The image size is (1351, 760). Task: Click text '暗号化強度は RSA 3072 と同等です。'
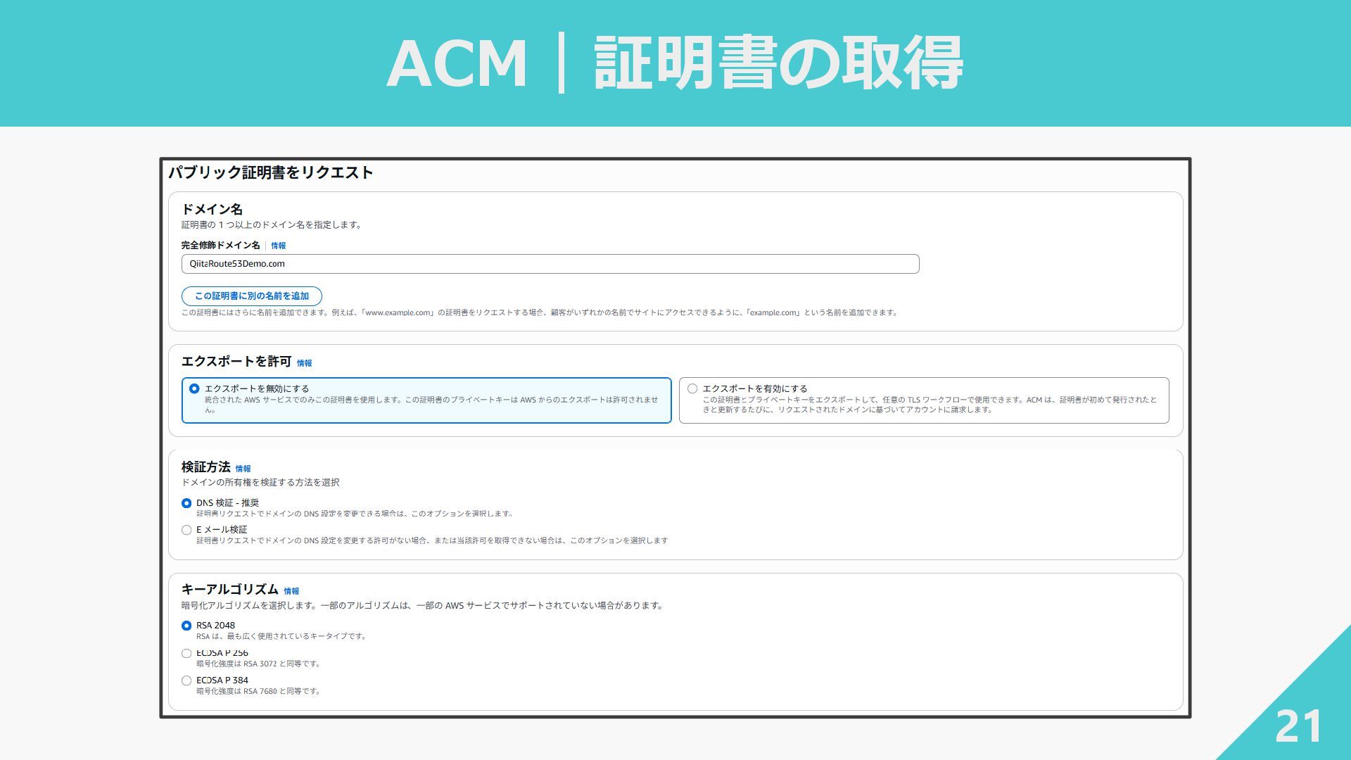259,664
